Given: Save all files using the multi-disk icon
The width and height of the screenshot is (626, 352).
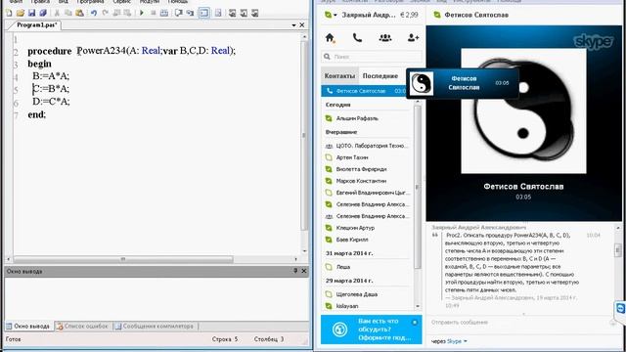Looking at the screenshot, I should pos(43,13).
